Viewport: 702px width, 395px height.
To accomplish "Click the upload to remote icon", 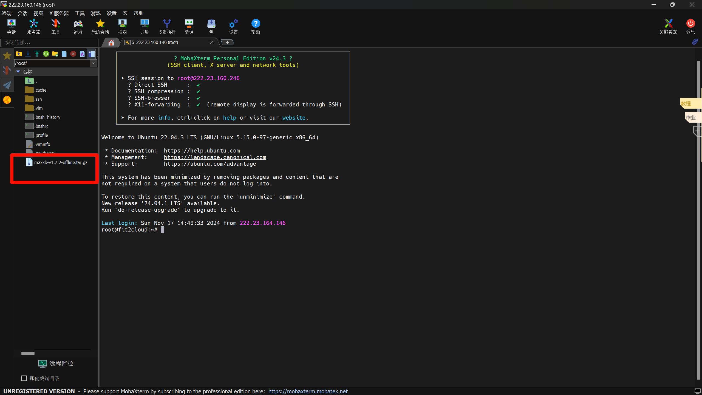I will pyautogui.click(x=37, y=54).
